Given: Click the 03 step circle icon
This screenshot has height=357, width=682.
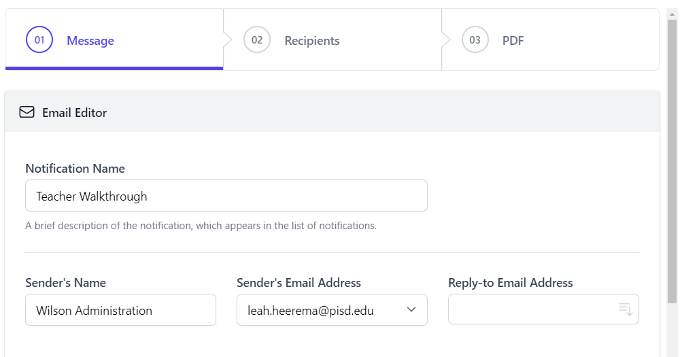Looking at the screenshot, I should click(x=475, y=40).
